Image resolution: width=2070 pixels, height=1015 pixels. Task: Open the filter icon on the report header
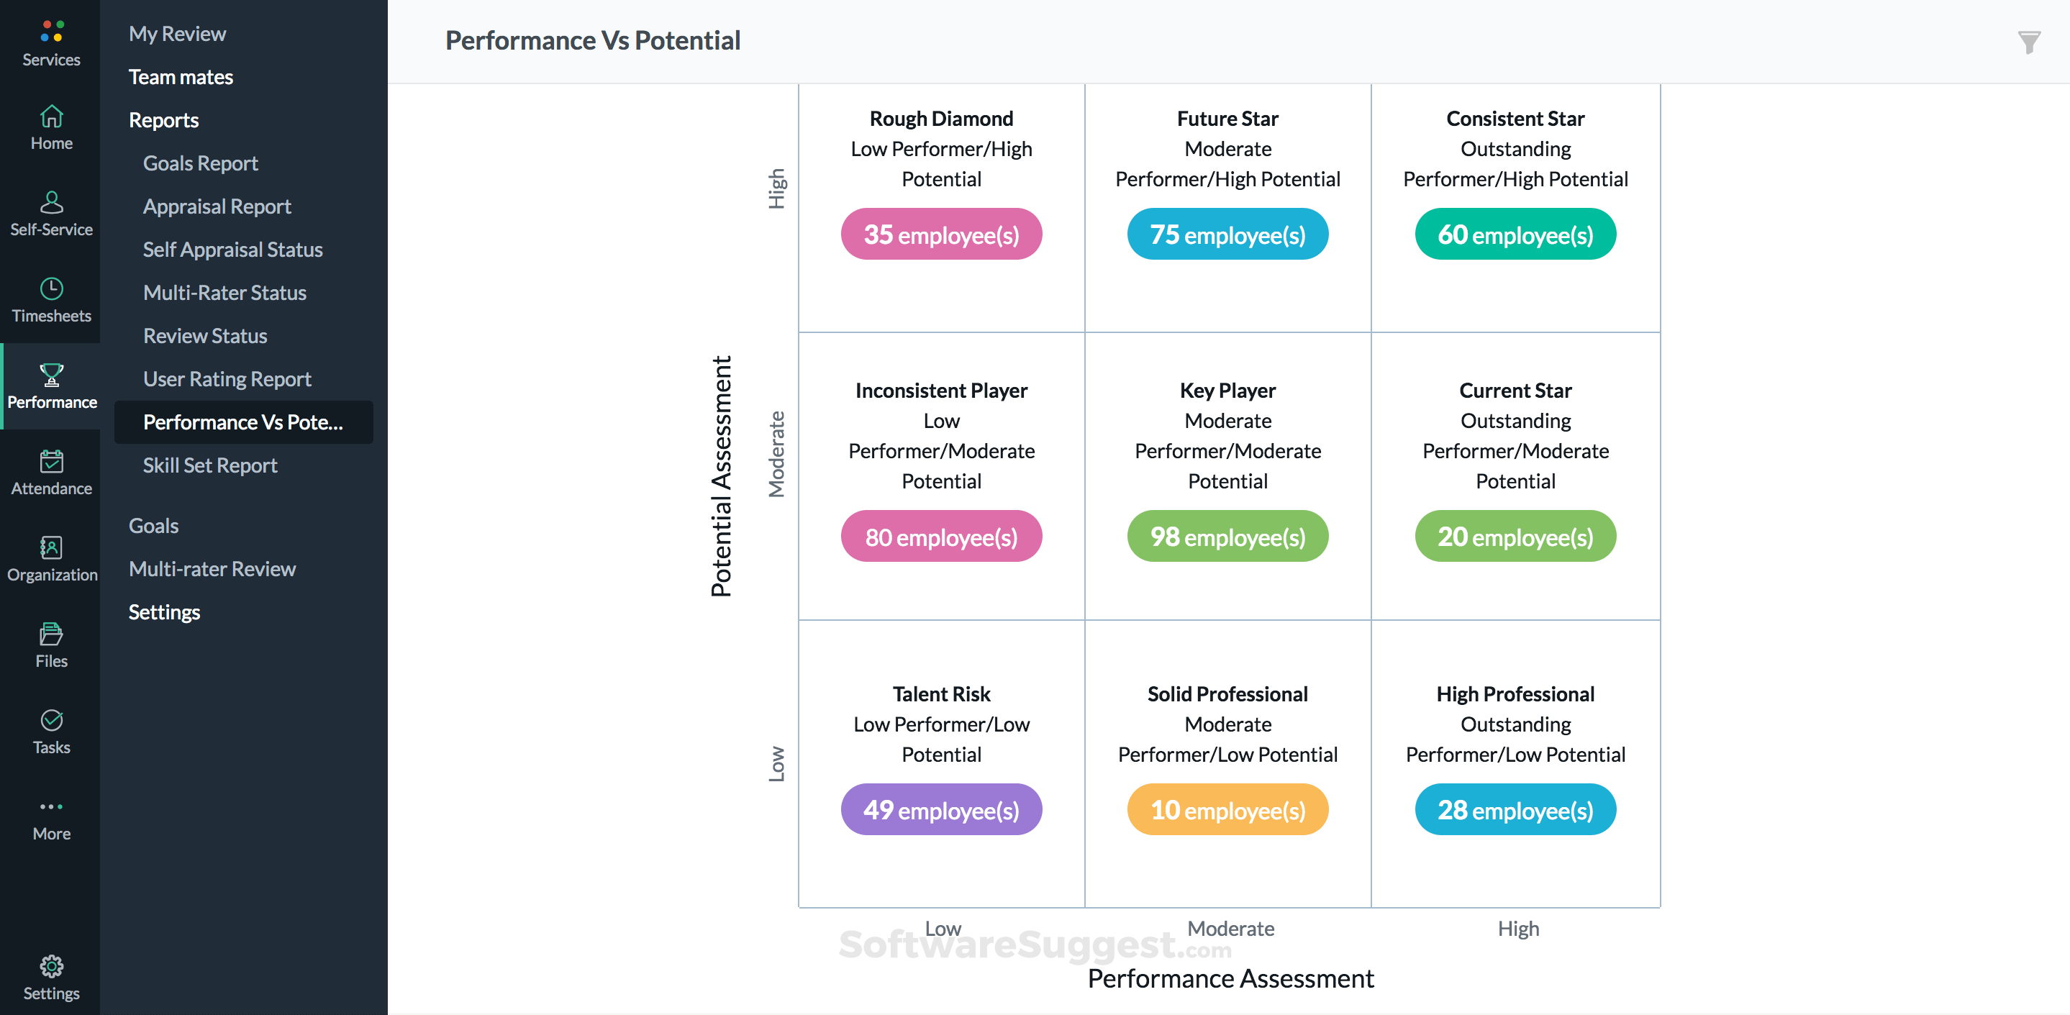pos(2029,42)
